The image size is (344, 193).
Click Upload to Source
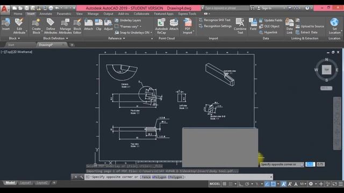(310, 26)
